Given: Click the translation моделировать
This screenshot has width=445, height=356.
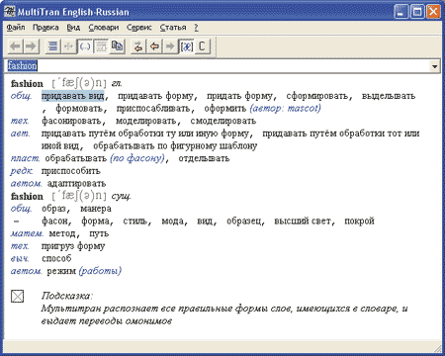Looking at the screenshot, I should pyautogui.click(x=146, y=121).
